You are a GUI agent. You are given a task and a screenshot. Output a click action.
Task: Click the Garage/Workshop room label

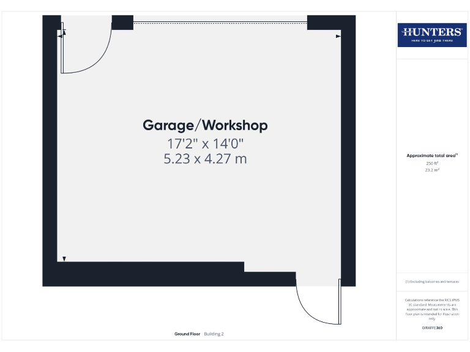[205, 126]
